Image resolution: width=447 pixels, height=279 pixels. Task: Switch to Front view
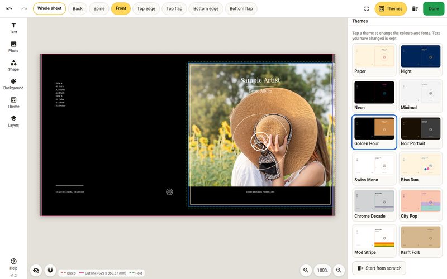coord(121,8)
